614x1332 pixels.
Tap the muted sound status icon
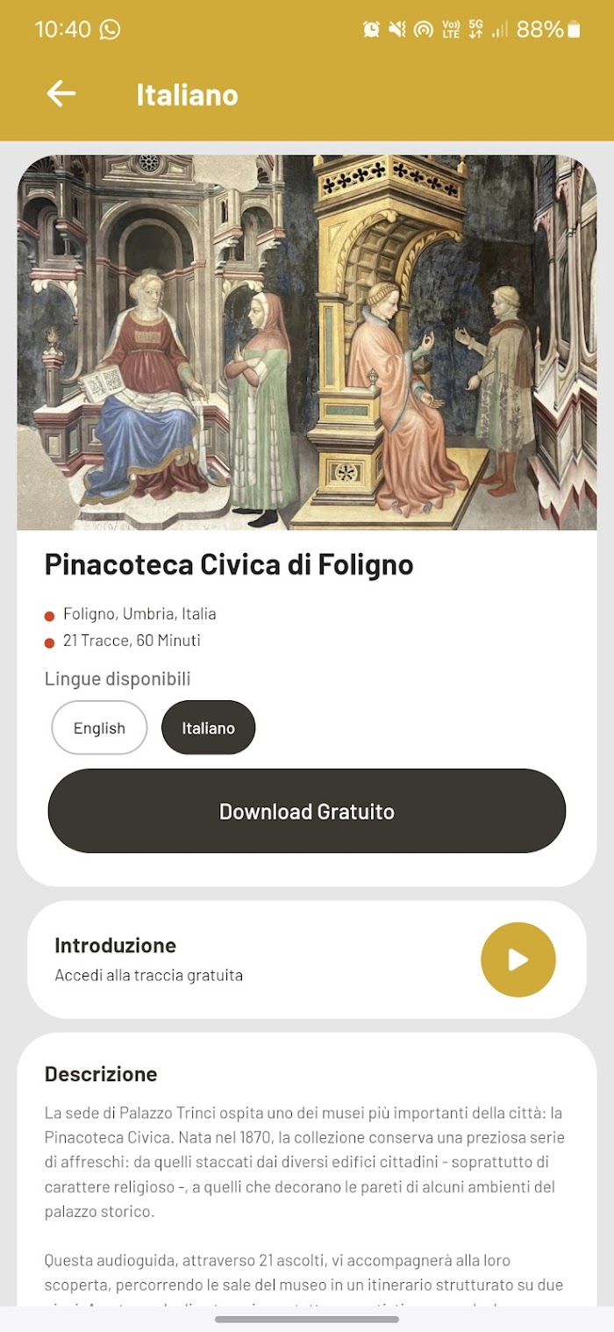pos(397,29)
